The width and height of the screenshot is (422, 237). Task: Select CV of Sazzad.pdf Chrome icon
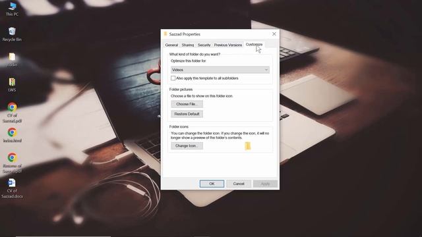point(12,113)
